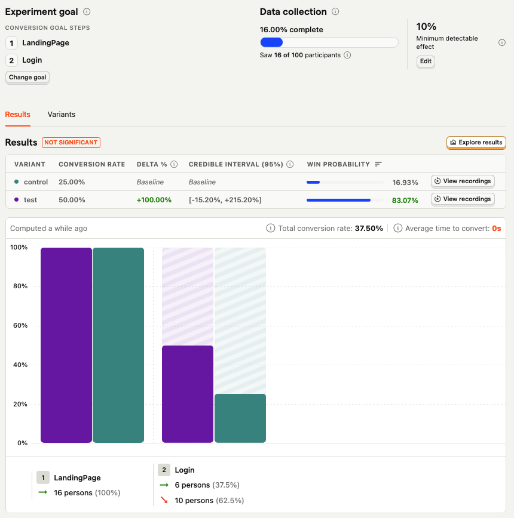Click info icon next to participants count
Screen dimensions: 514x518
pos(347,55)
